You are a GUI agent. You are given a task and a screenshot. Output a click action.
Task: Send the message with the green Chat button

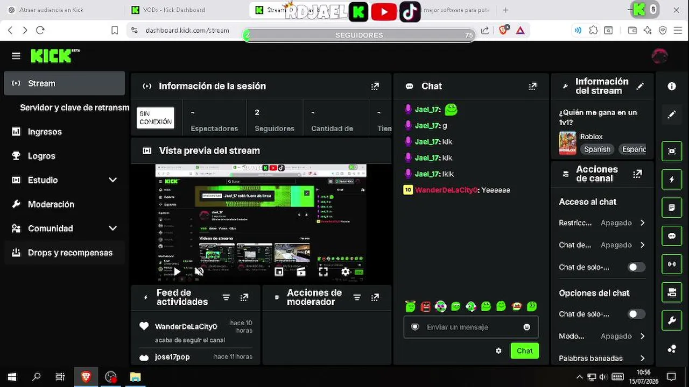coord(525,350)
